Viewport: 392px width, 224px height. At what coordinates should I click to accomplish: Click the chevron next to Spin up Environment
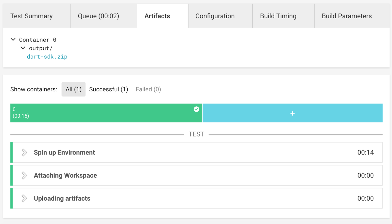coord(24,152)
